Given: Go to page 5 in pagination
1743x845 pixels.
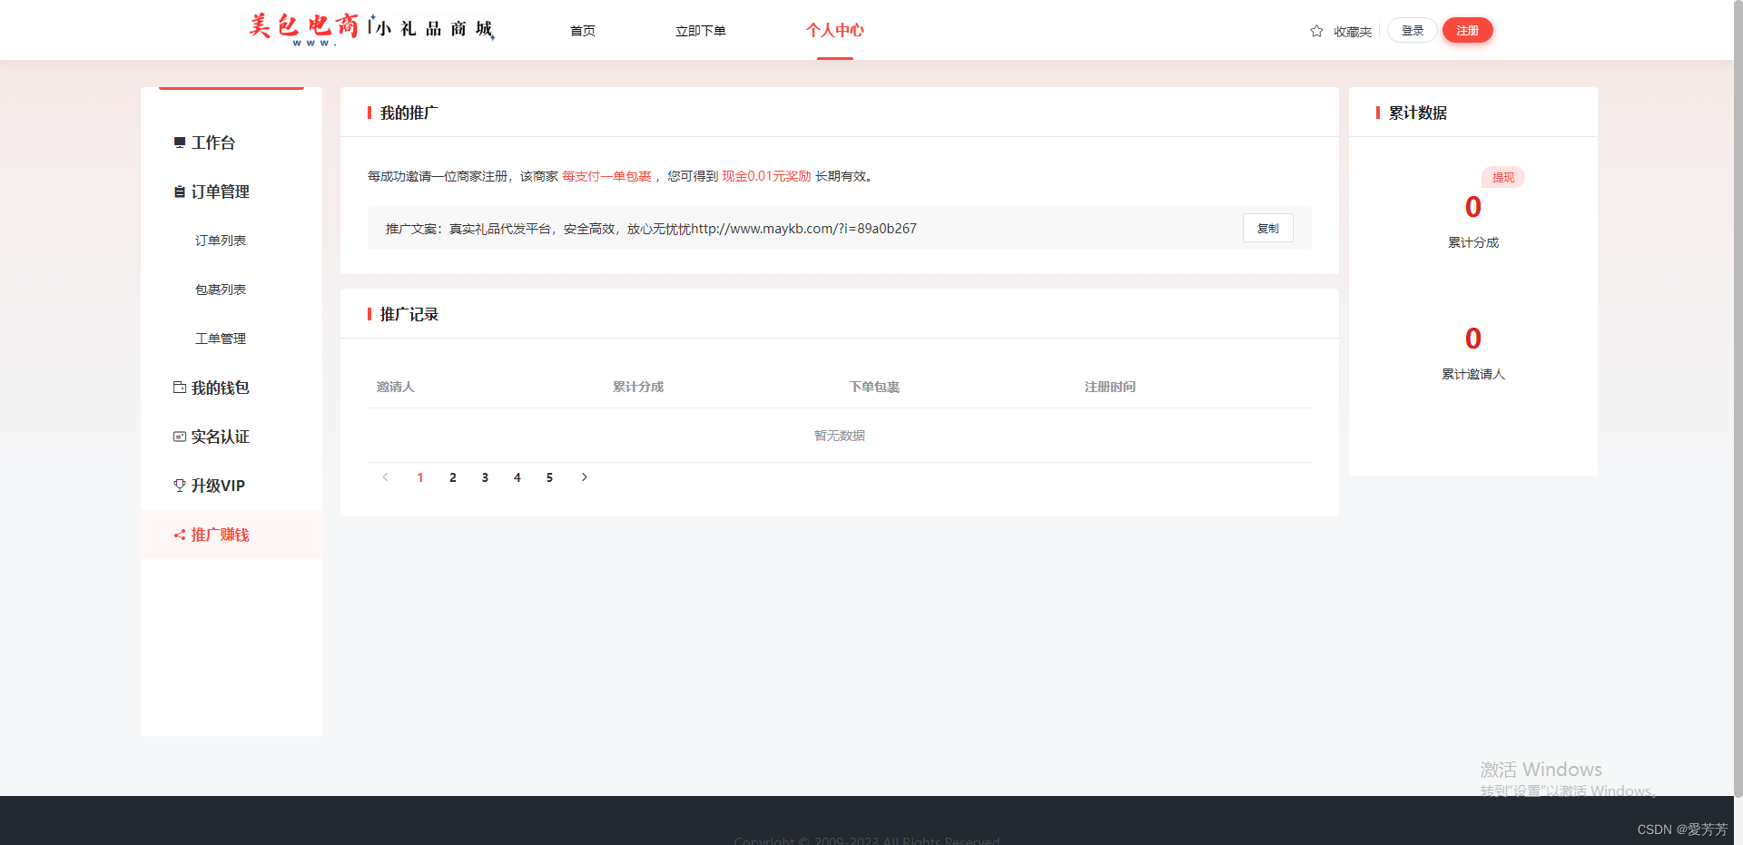Looking at the screenshot, I should (549, 477).
